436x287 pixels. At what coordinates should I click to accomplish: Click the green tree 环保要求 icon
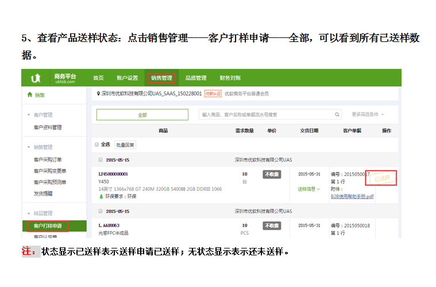click(x=102, y=196)
